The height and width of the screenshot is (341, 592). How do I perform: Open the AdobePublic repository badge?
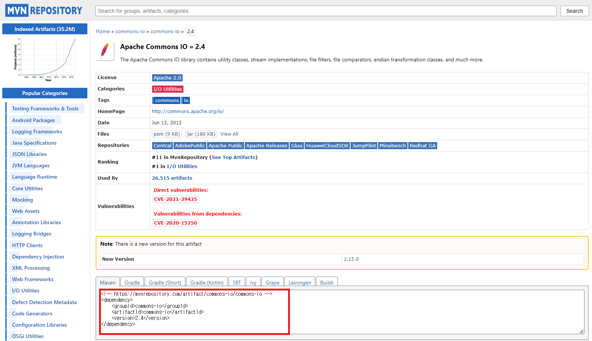point(190,145)
